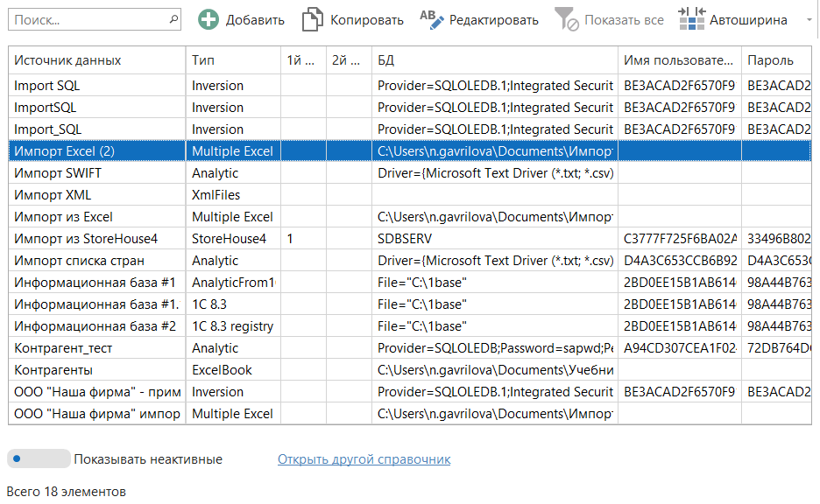Toggle the Показывать неактивные switch
The height and width of the screenshot is (504, 820).
coord(39,458)
